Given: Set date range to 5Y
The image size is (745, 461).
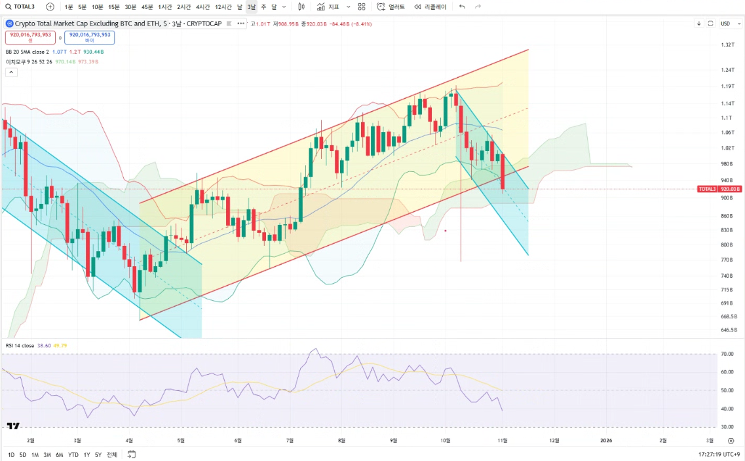Looking at the screenshot, I should [98, 455].
